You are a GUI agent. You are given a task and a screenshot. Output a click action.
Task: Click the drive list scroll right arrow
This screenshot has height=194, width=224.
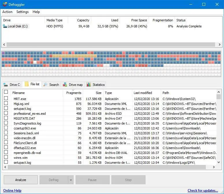click(x=220, y=44)
